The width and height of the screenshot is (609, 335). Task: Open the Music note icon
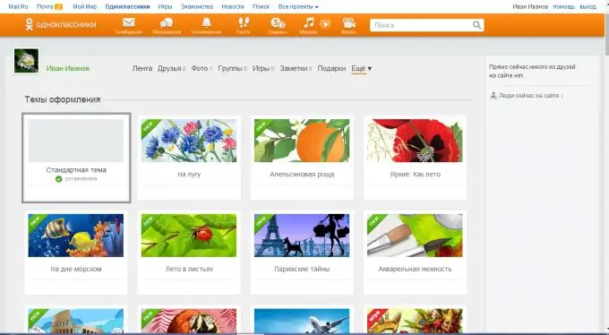pyautogui.click(x=308, y=22)
